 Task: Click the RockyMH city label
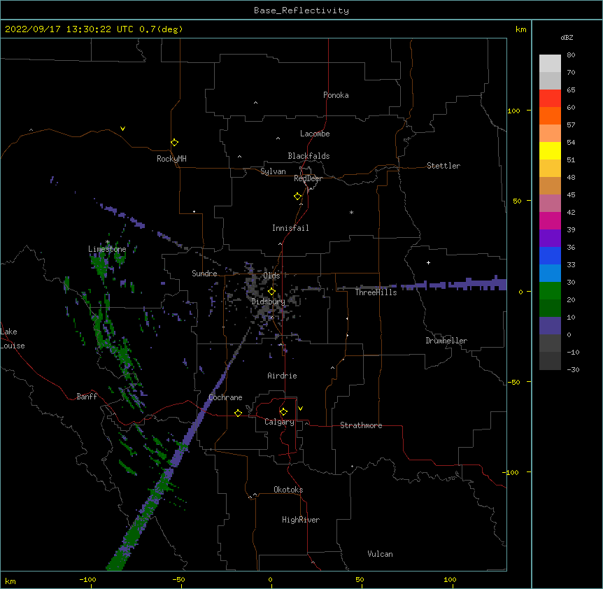171,159
